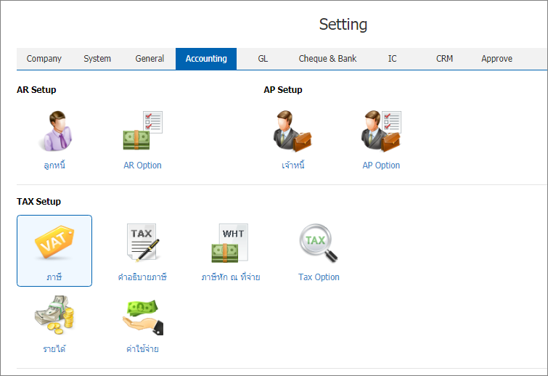Switch to the IC tab

[392, 59]
